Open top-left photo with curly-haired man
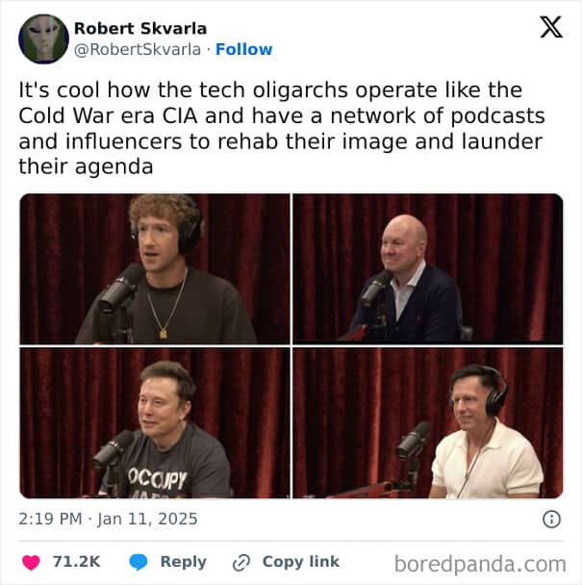Viewport: 582px width, 585px height. tap(155, 268)
